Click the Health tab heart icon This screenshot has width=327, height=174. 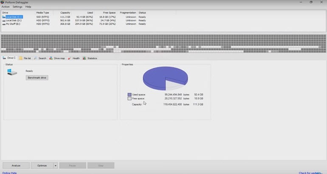click(70, 58)
